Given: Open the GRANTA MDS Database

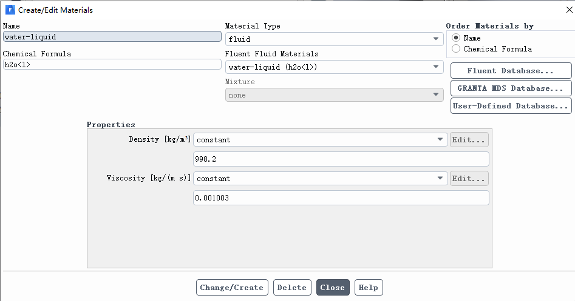Looking at the screenshot, I should 511,88.
